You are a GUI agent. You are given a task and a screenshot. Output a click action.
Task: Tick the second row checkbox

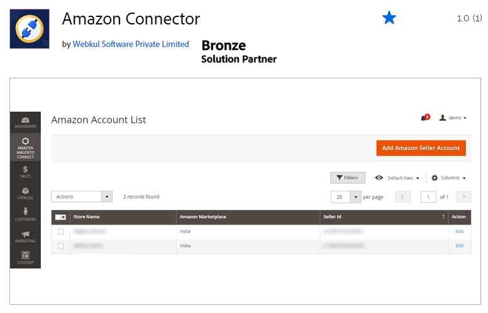[61, 246]
